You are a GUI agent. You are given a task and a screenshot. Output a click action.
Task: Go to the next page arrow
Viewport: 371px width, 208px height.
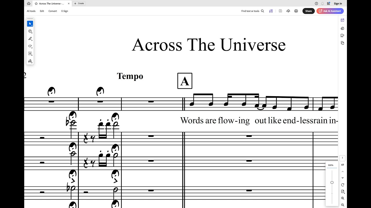click(x=343, y=178)
